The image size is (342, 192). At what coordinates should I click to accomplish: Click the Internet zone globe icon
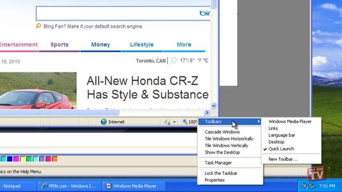click(x=104, y=122)
